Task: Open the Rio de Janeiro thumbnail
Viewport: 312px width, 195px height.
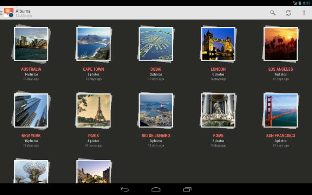Action: (x=156, y=110)
